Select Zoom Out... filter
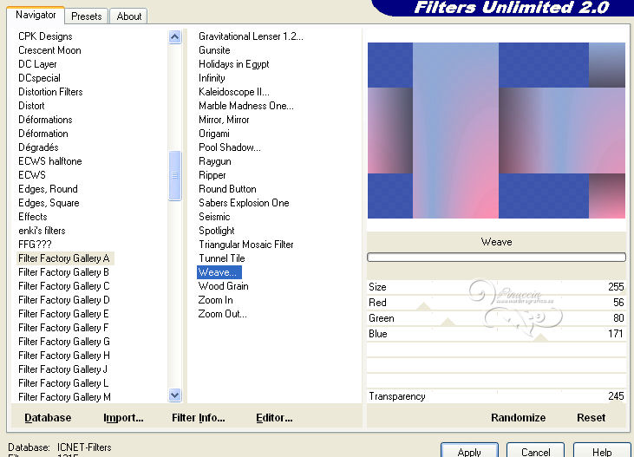 pos(222,314)
